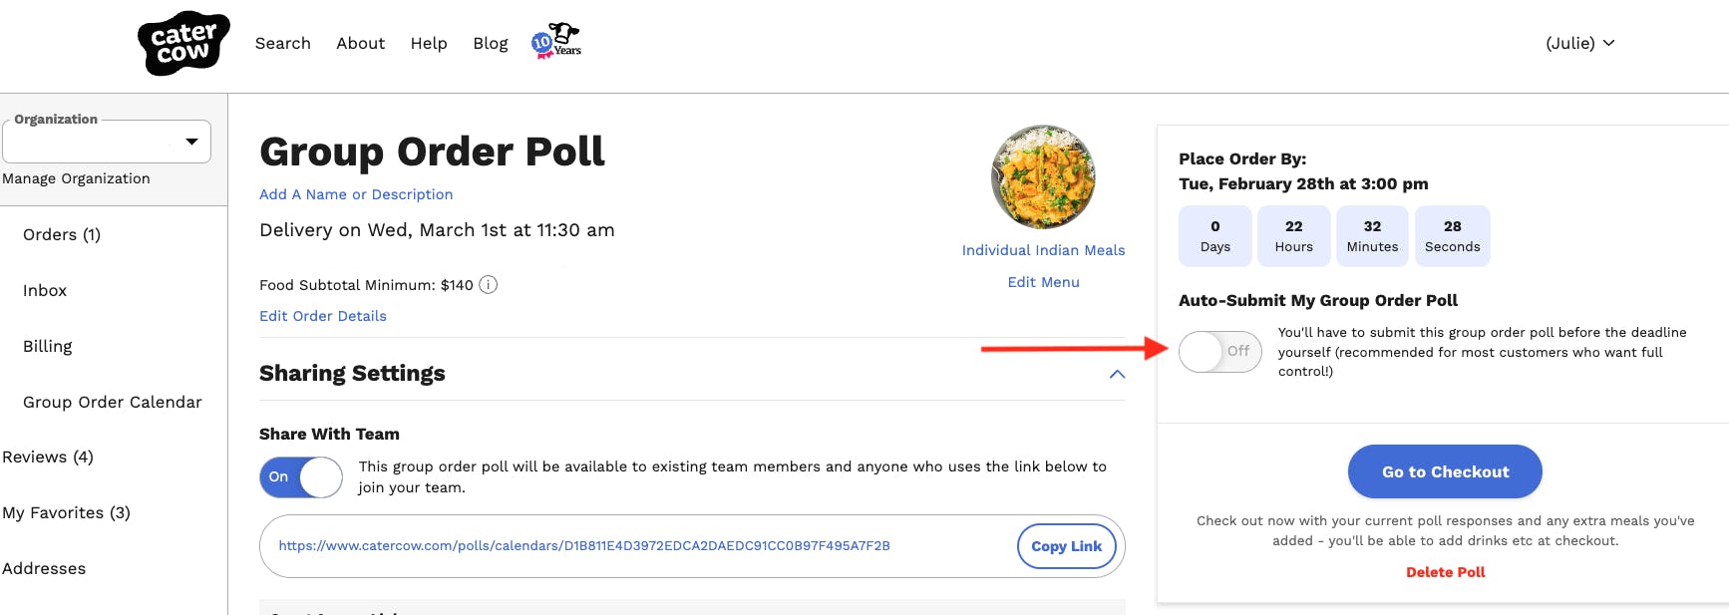Viewport: 1729px width, 615px height.
Task: Click the Delete Poll link
Action: (1445, 572)
